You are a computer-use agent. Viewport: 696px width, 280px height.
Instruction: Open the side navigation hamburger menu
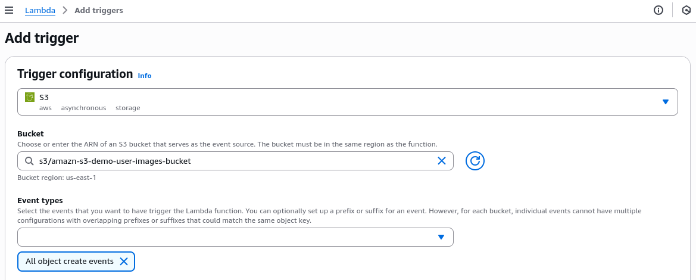(9, 11)
